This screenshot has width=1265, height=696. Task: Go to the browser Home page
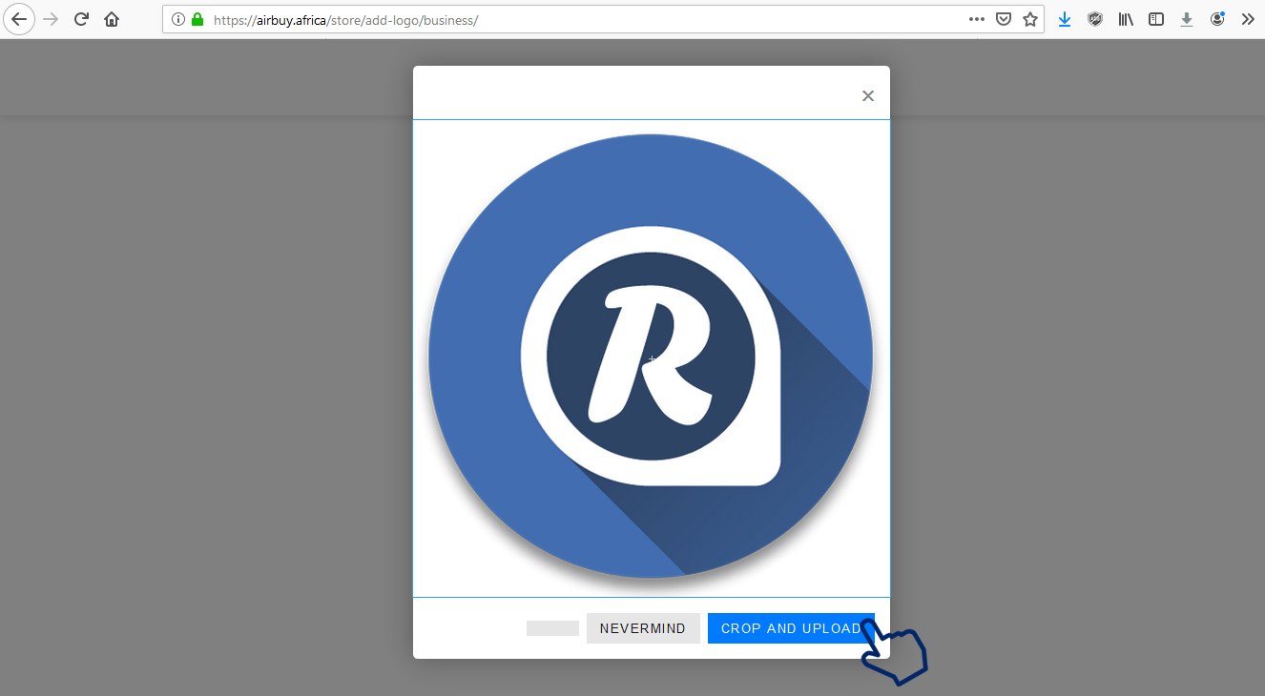pyautogui.click(x=112, y=19)
